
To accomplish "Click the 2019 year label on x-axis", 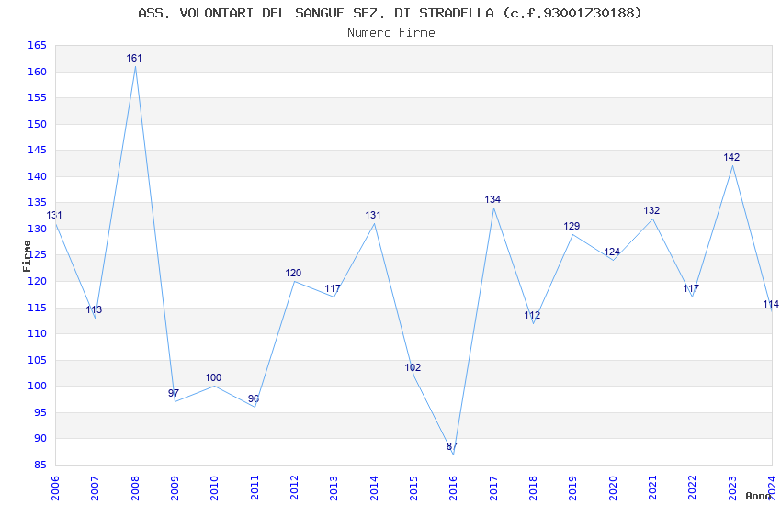I will [x=572, y=488].
